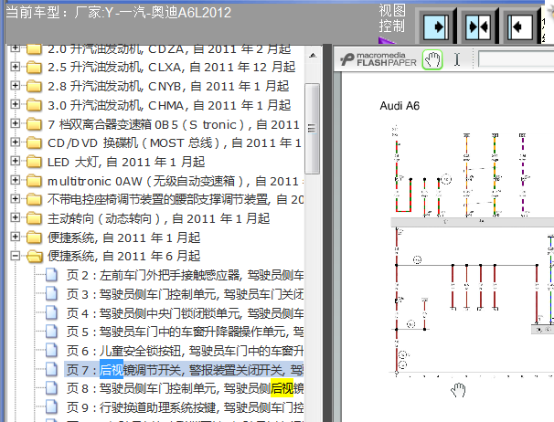Open 页 3 驾驶员侧车门控制单元
This screenshot has width=554, height=422.
185,294
